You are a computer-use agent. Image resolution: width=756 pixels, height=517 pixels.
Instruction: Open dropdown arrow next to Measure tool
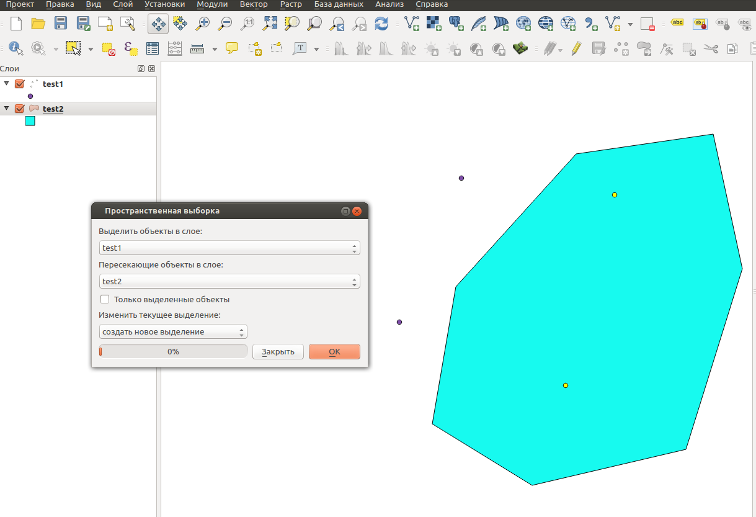[x=215, y=49]
